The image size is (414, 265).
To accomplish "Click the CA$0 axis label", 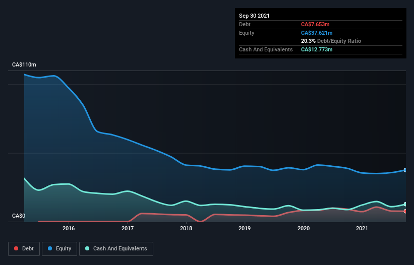I will tap(19, 216).
